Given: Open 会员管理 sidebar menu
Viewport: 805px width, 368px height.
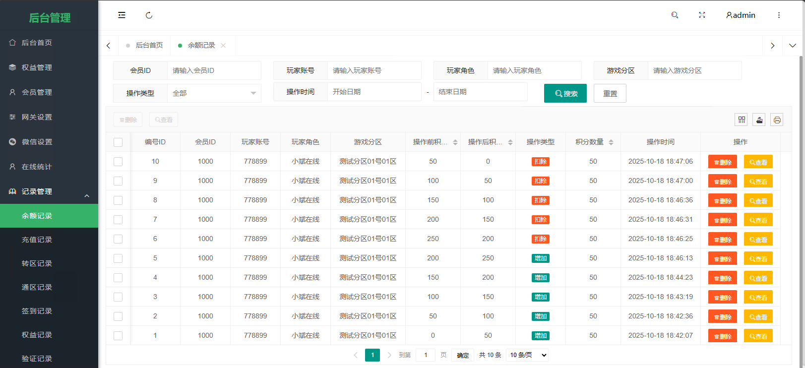Looking at the screenshot, I should 49,92.
